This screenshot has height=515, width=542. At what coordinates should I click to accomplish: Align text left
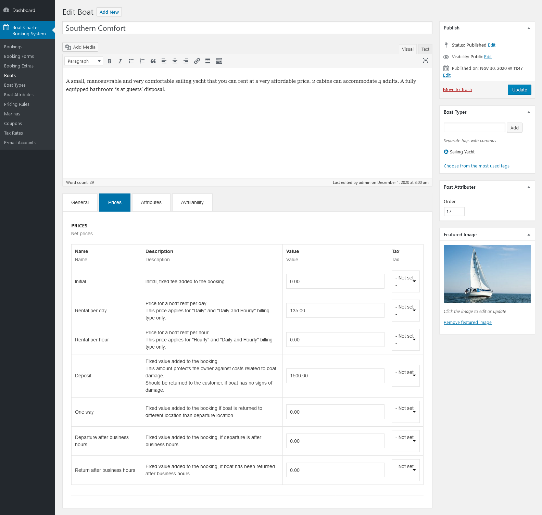click(x=164, y=61)
